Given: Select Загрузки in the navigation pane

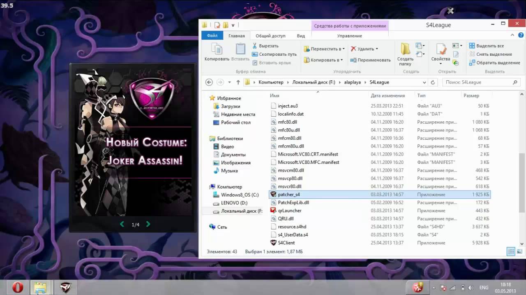Looking at the screenshot, I should coord(230,106).
